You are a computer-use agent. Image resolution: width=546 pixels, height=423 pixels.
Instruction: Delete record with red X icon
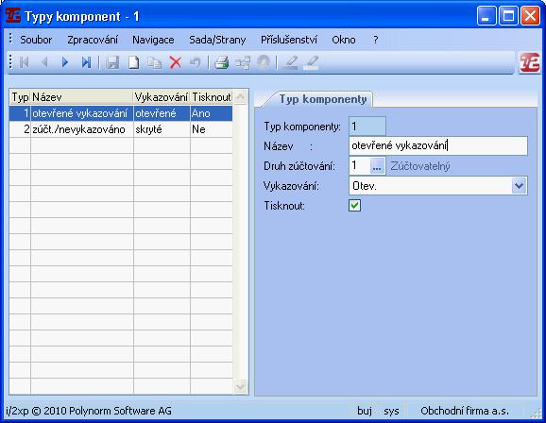click(x=176, y=62)
